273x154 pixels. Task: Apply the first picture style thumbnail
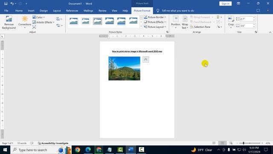pos(74,21)
